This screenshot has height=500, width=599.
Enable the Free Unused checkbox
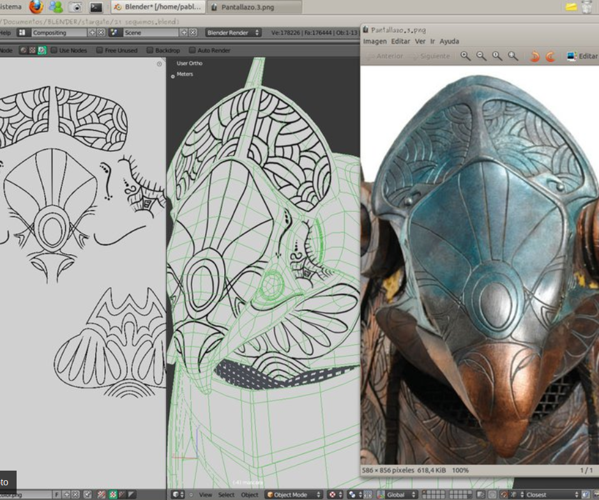tap(100, 50)
